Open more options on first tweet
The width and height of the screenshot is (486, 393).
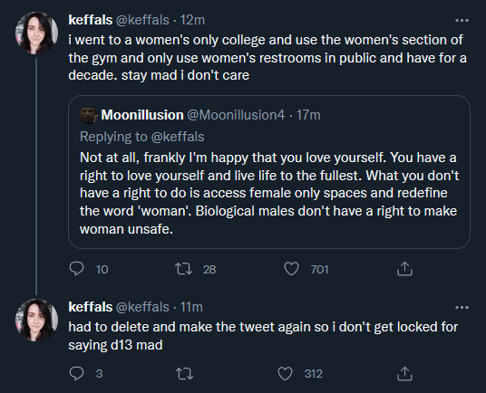[462, 21]
